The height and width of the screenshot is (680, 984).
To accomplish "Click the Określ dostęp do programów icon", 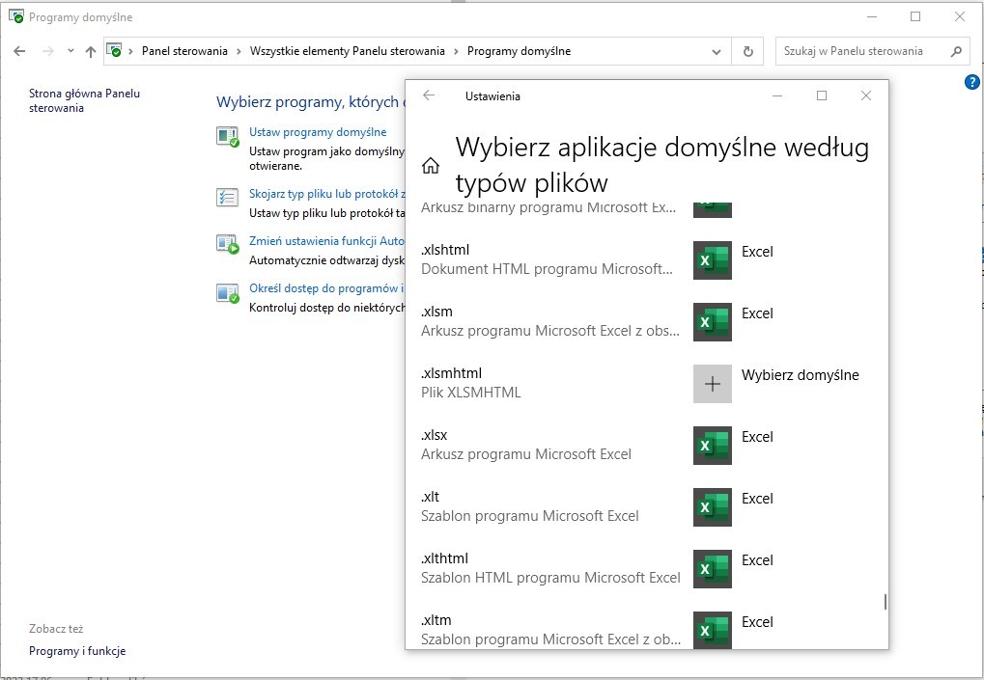I will (x=227, y=292).
